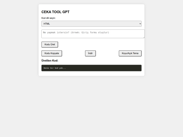Click empty white card area beside 'Kodu Üret'

coord(99,45)
